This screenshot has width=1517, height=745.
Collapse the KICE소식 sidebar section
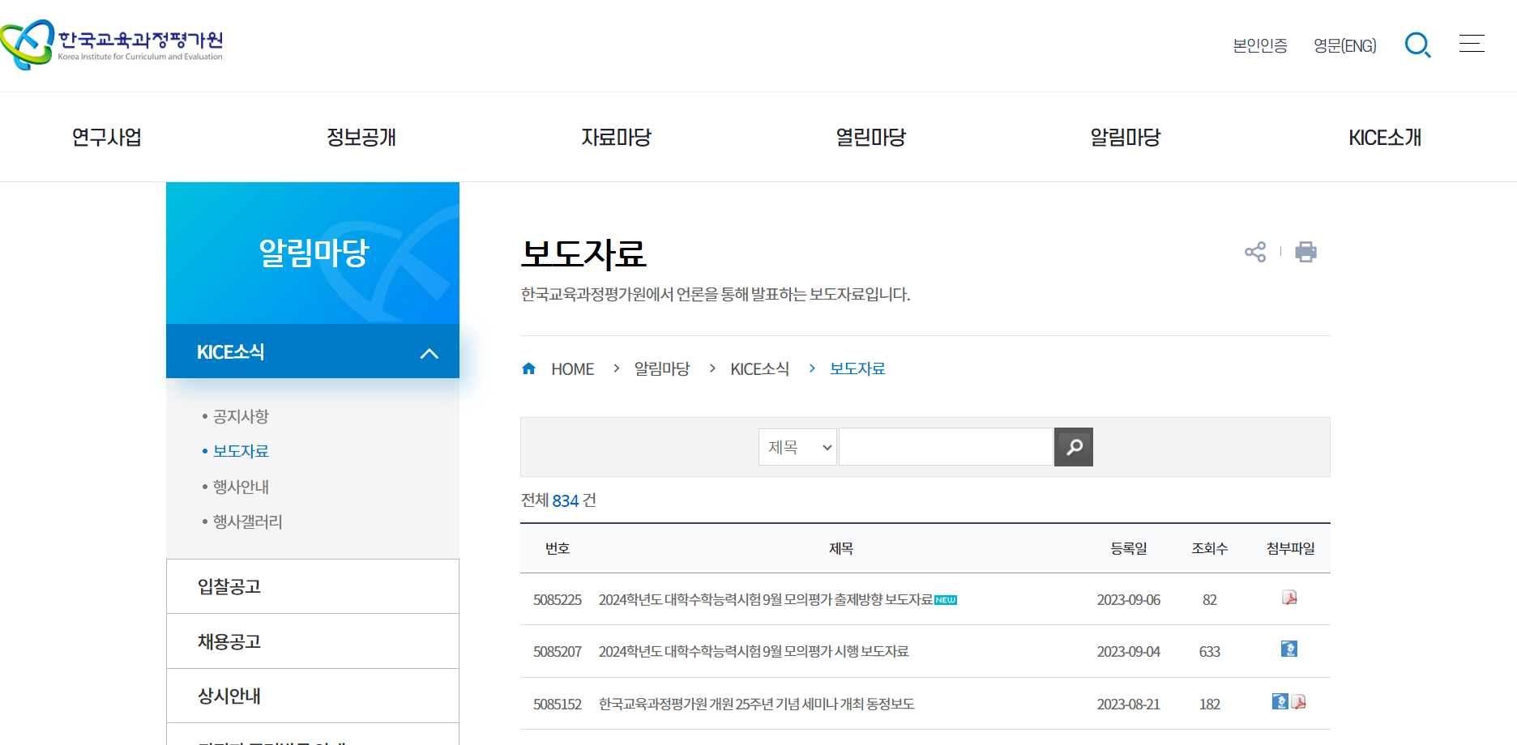pos(430,351)
